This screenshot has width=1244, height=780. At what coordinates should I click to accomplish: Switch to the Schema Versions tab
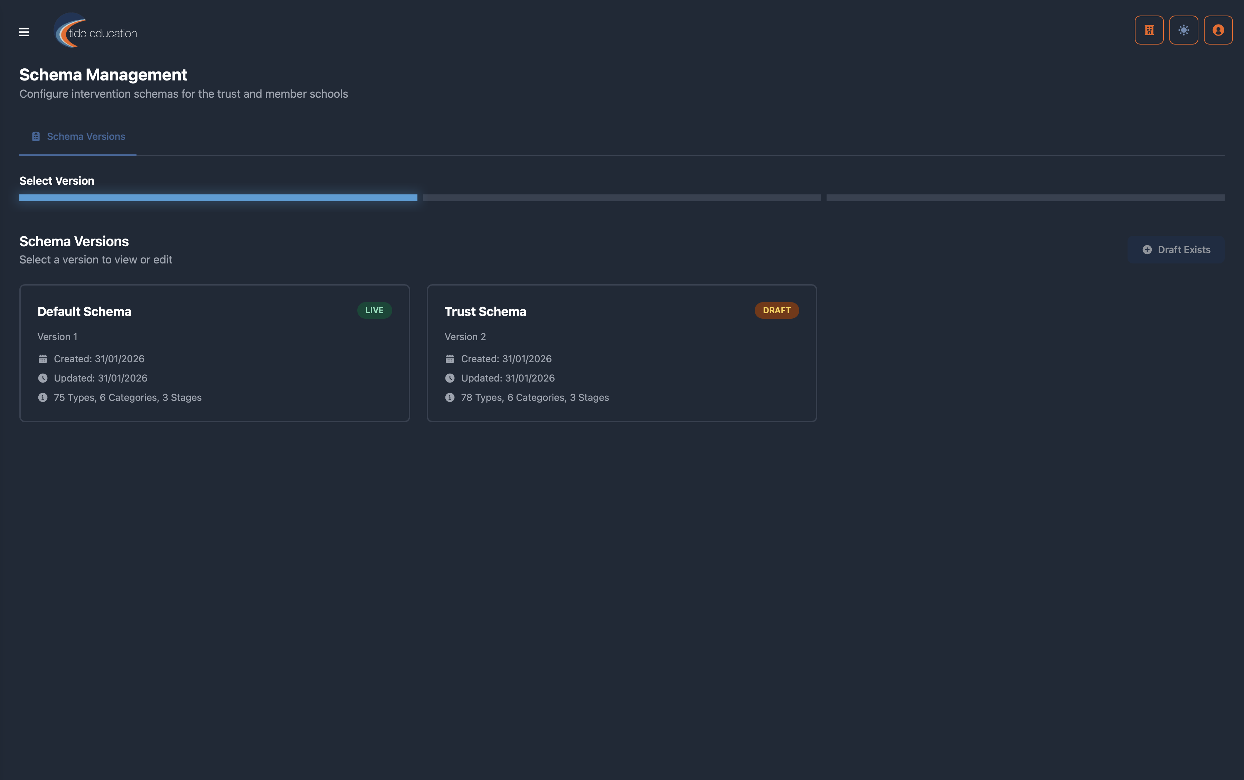click(78, 136)
